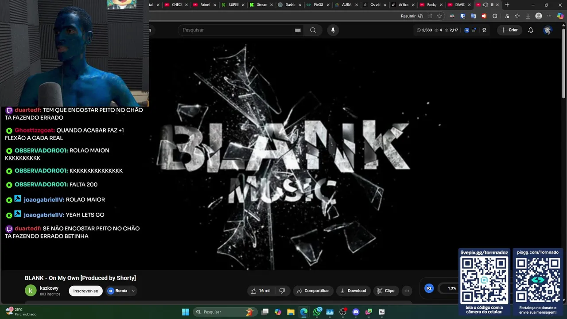Click the video title BLANK - On My Own
The height and width of the screenshot is (319, 567).
80,278
